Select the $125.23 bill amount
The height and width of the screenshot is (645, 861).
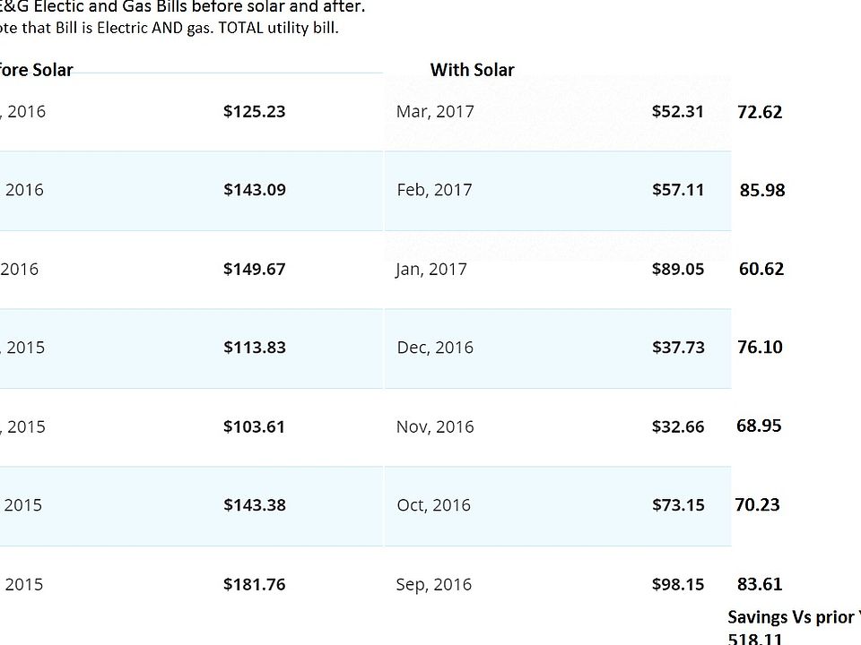tap(254, 111)
